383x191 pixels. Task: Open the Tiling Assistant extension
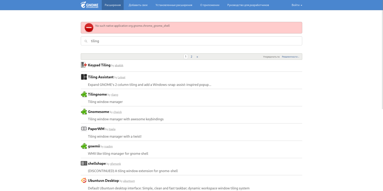click(x=101, y=77)
